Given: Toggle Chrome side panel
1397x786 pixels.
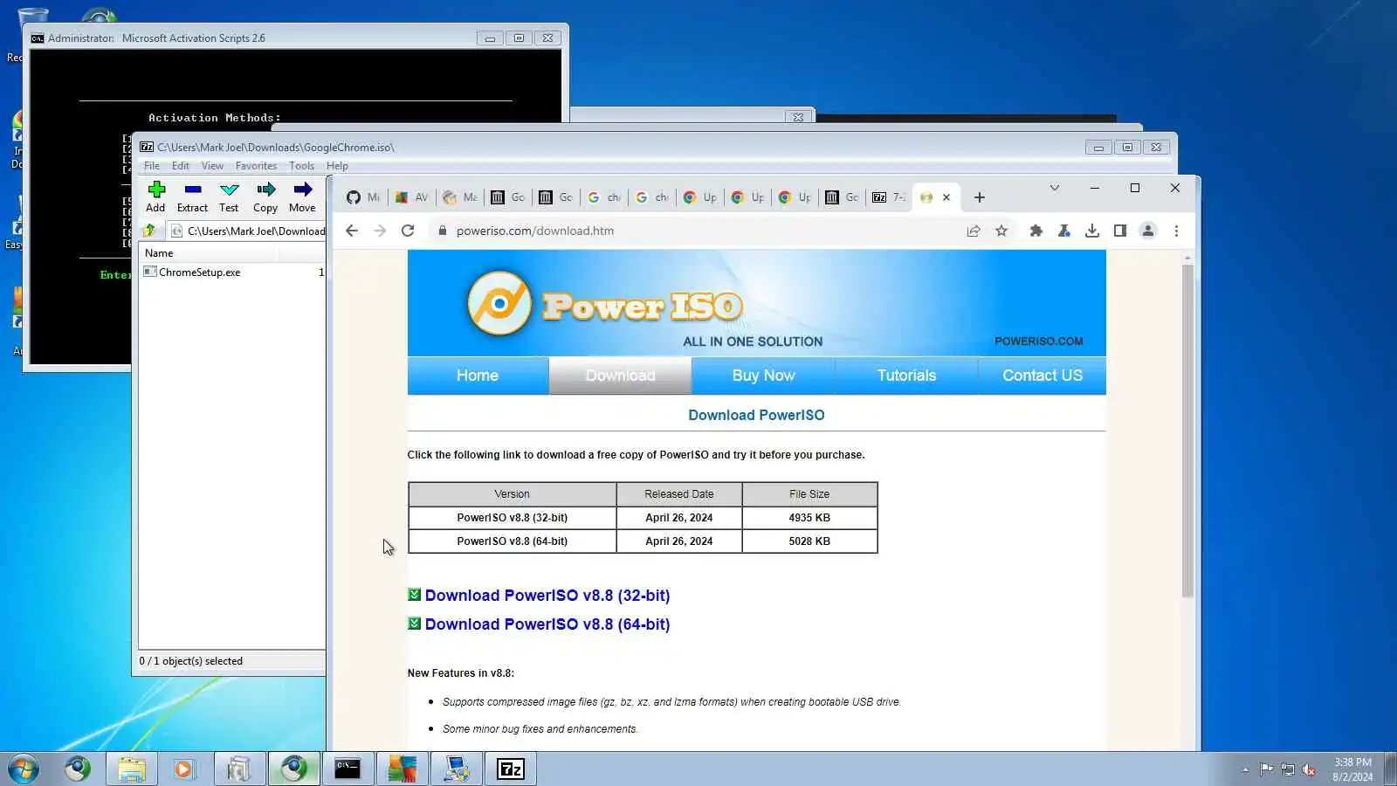Looking at the screenshot, I should 1120,231.
